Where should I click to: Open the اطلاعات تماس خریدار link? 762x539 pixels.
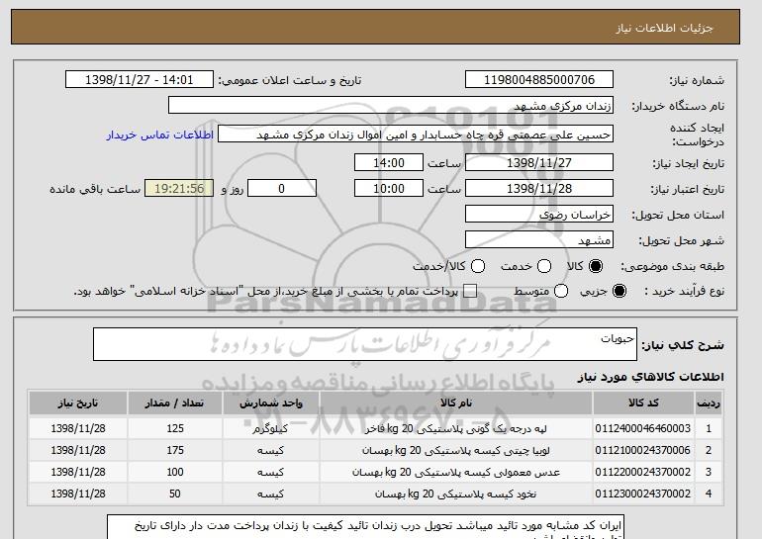[x=160, y=135]
